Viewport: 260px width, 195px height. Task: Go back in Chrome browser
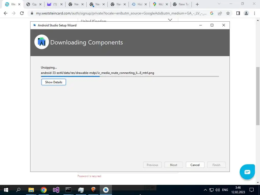pos(6,13)
